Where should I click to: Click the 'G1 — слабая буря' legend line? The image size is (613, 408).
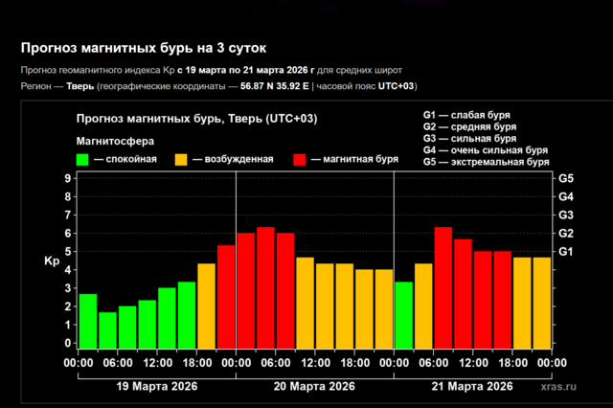point(466,115)
